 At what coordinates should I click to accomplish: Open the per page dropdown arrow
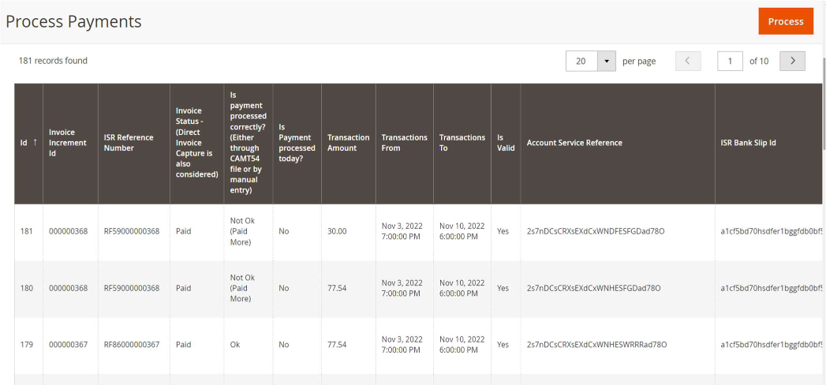tap(606, 62)
